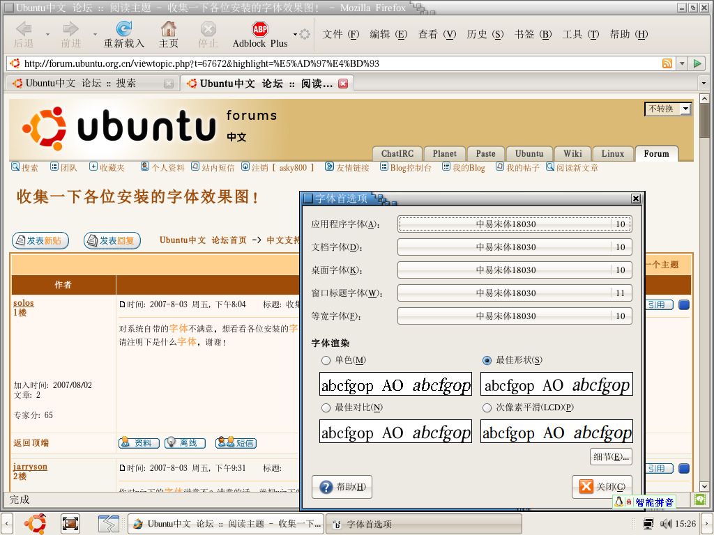Screen dimensions: 714x535
Task: Open solos' profile via 资料 button
Action: 139,442
